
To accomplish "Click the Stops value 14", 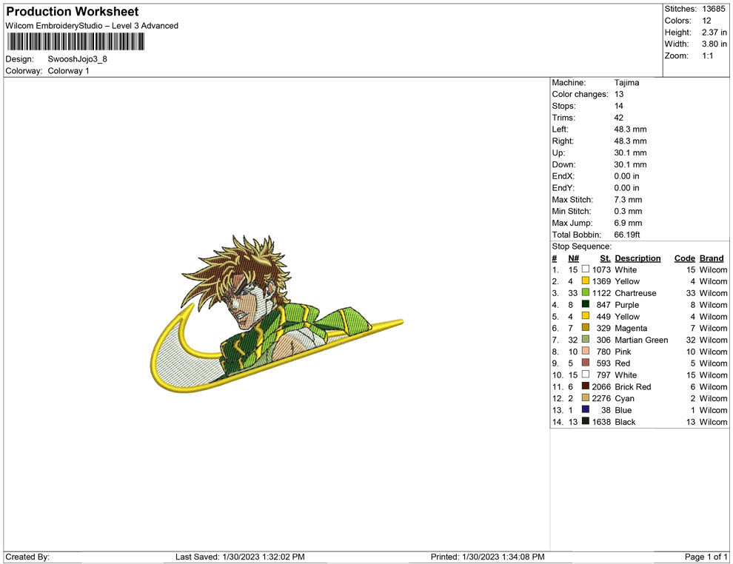I will coord(619,106).
